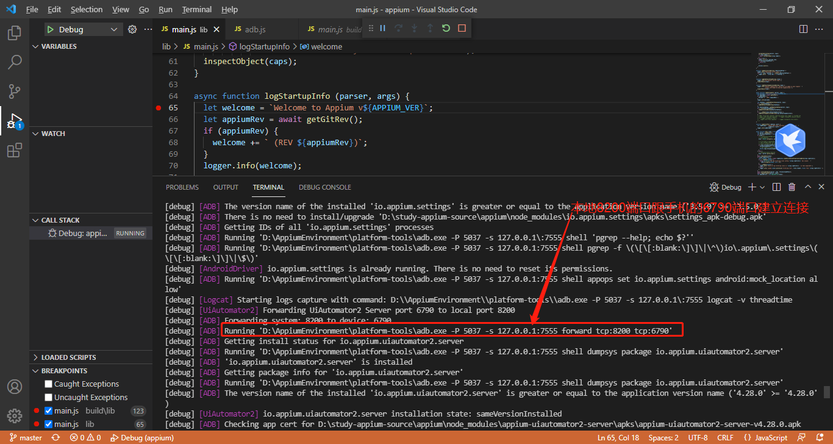
Task: Kill terminal using the trash icon
Action: (792, 187)
